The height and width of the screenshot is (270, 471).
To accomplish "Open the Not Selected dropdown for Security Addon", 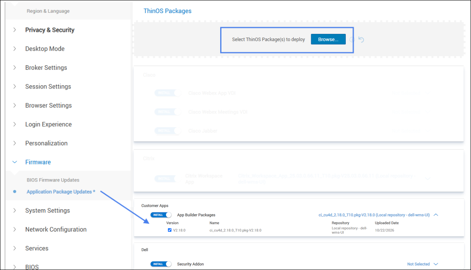I will pyautogui.click(x=422, y=264).
